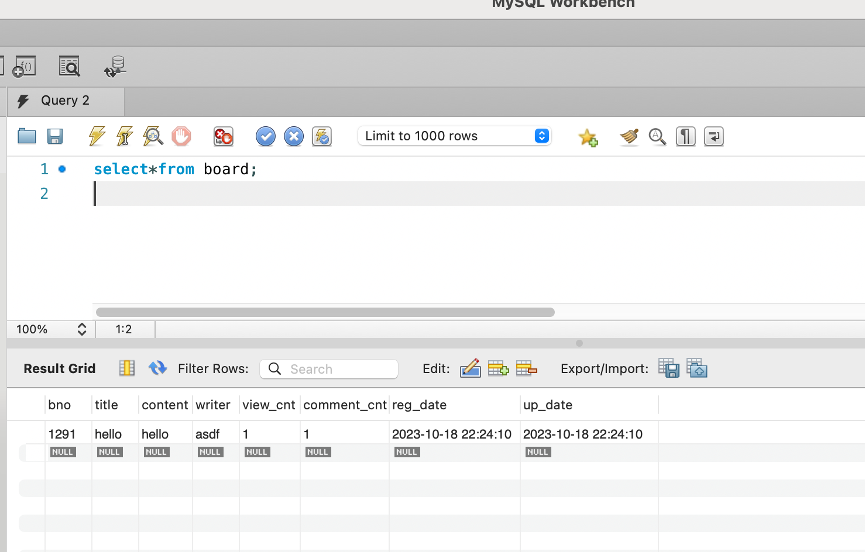Sort by content column header

[166, 405]
